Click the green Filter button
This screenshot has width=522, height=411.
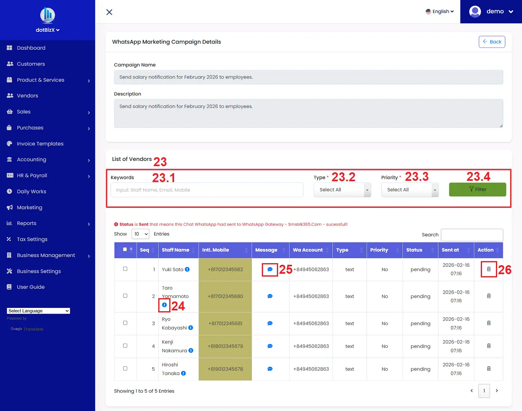pyautogui.click(x=477, y=189)
